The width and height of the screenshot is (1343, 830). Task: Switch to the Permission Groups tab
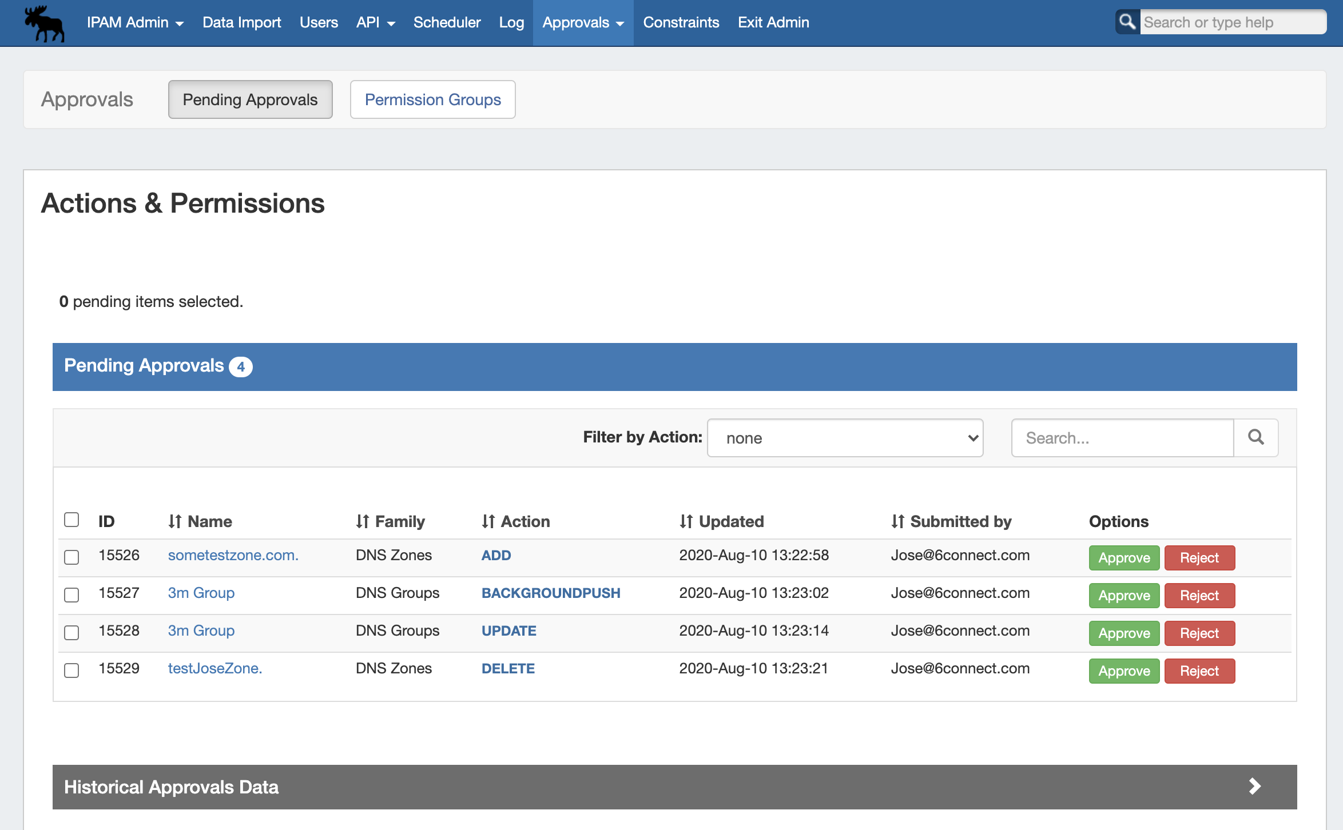click(x=432, y=99)
